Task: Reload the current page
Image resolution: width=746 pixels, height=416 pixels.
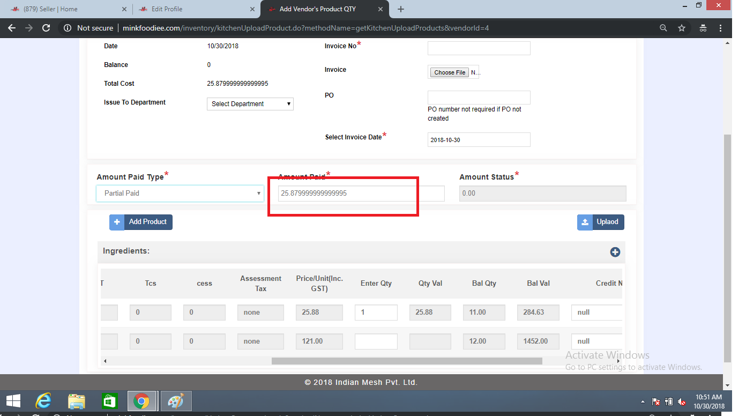Action: click(x=46, y=28)
